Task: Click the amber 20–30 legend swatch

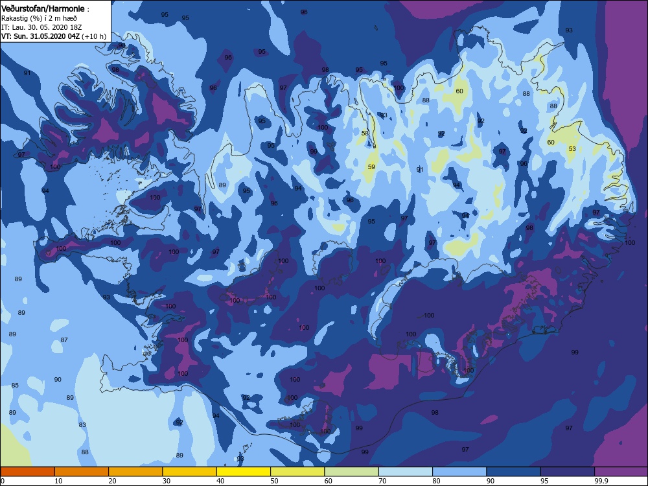Action: tap(135, 472)
